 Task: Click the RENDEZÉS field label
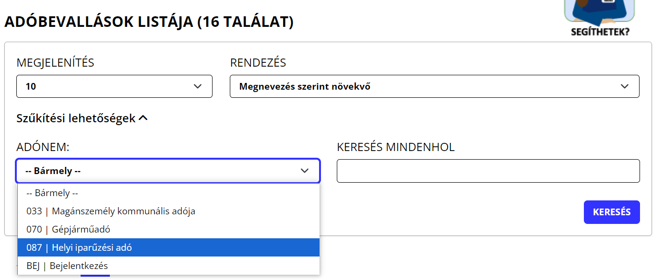(x=258, y=62)
